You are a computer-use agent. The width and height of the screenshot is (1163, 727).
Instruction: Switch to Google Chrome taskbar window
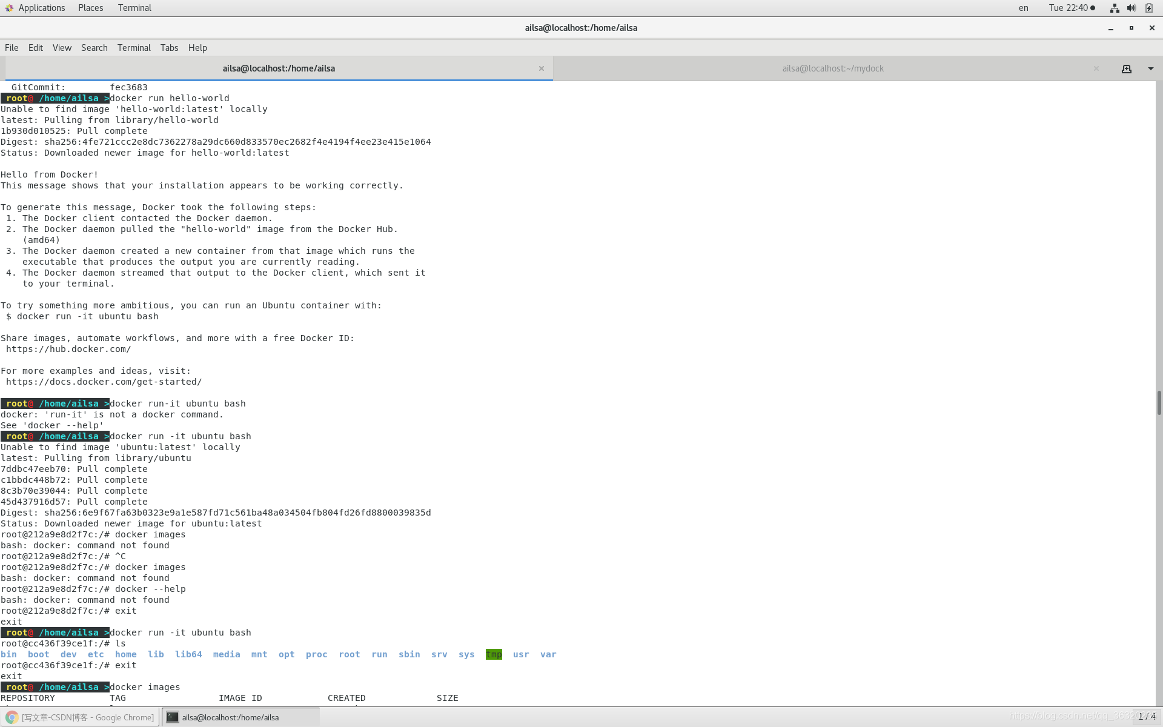pyautogui.click(x=81, y=717)
